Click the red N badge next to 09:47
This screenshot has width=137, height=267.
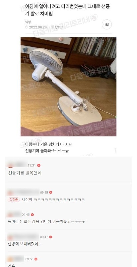[51, 237]
